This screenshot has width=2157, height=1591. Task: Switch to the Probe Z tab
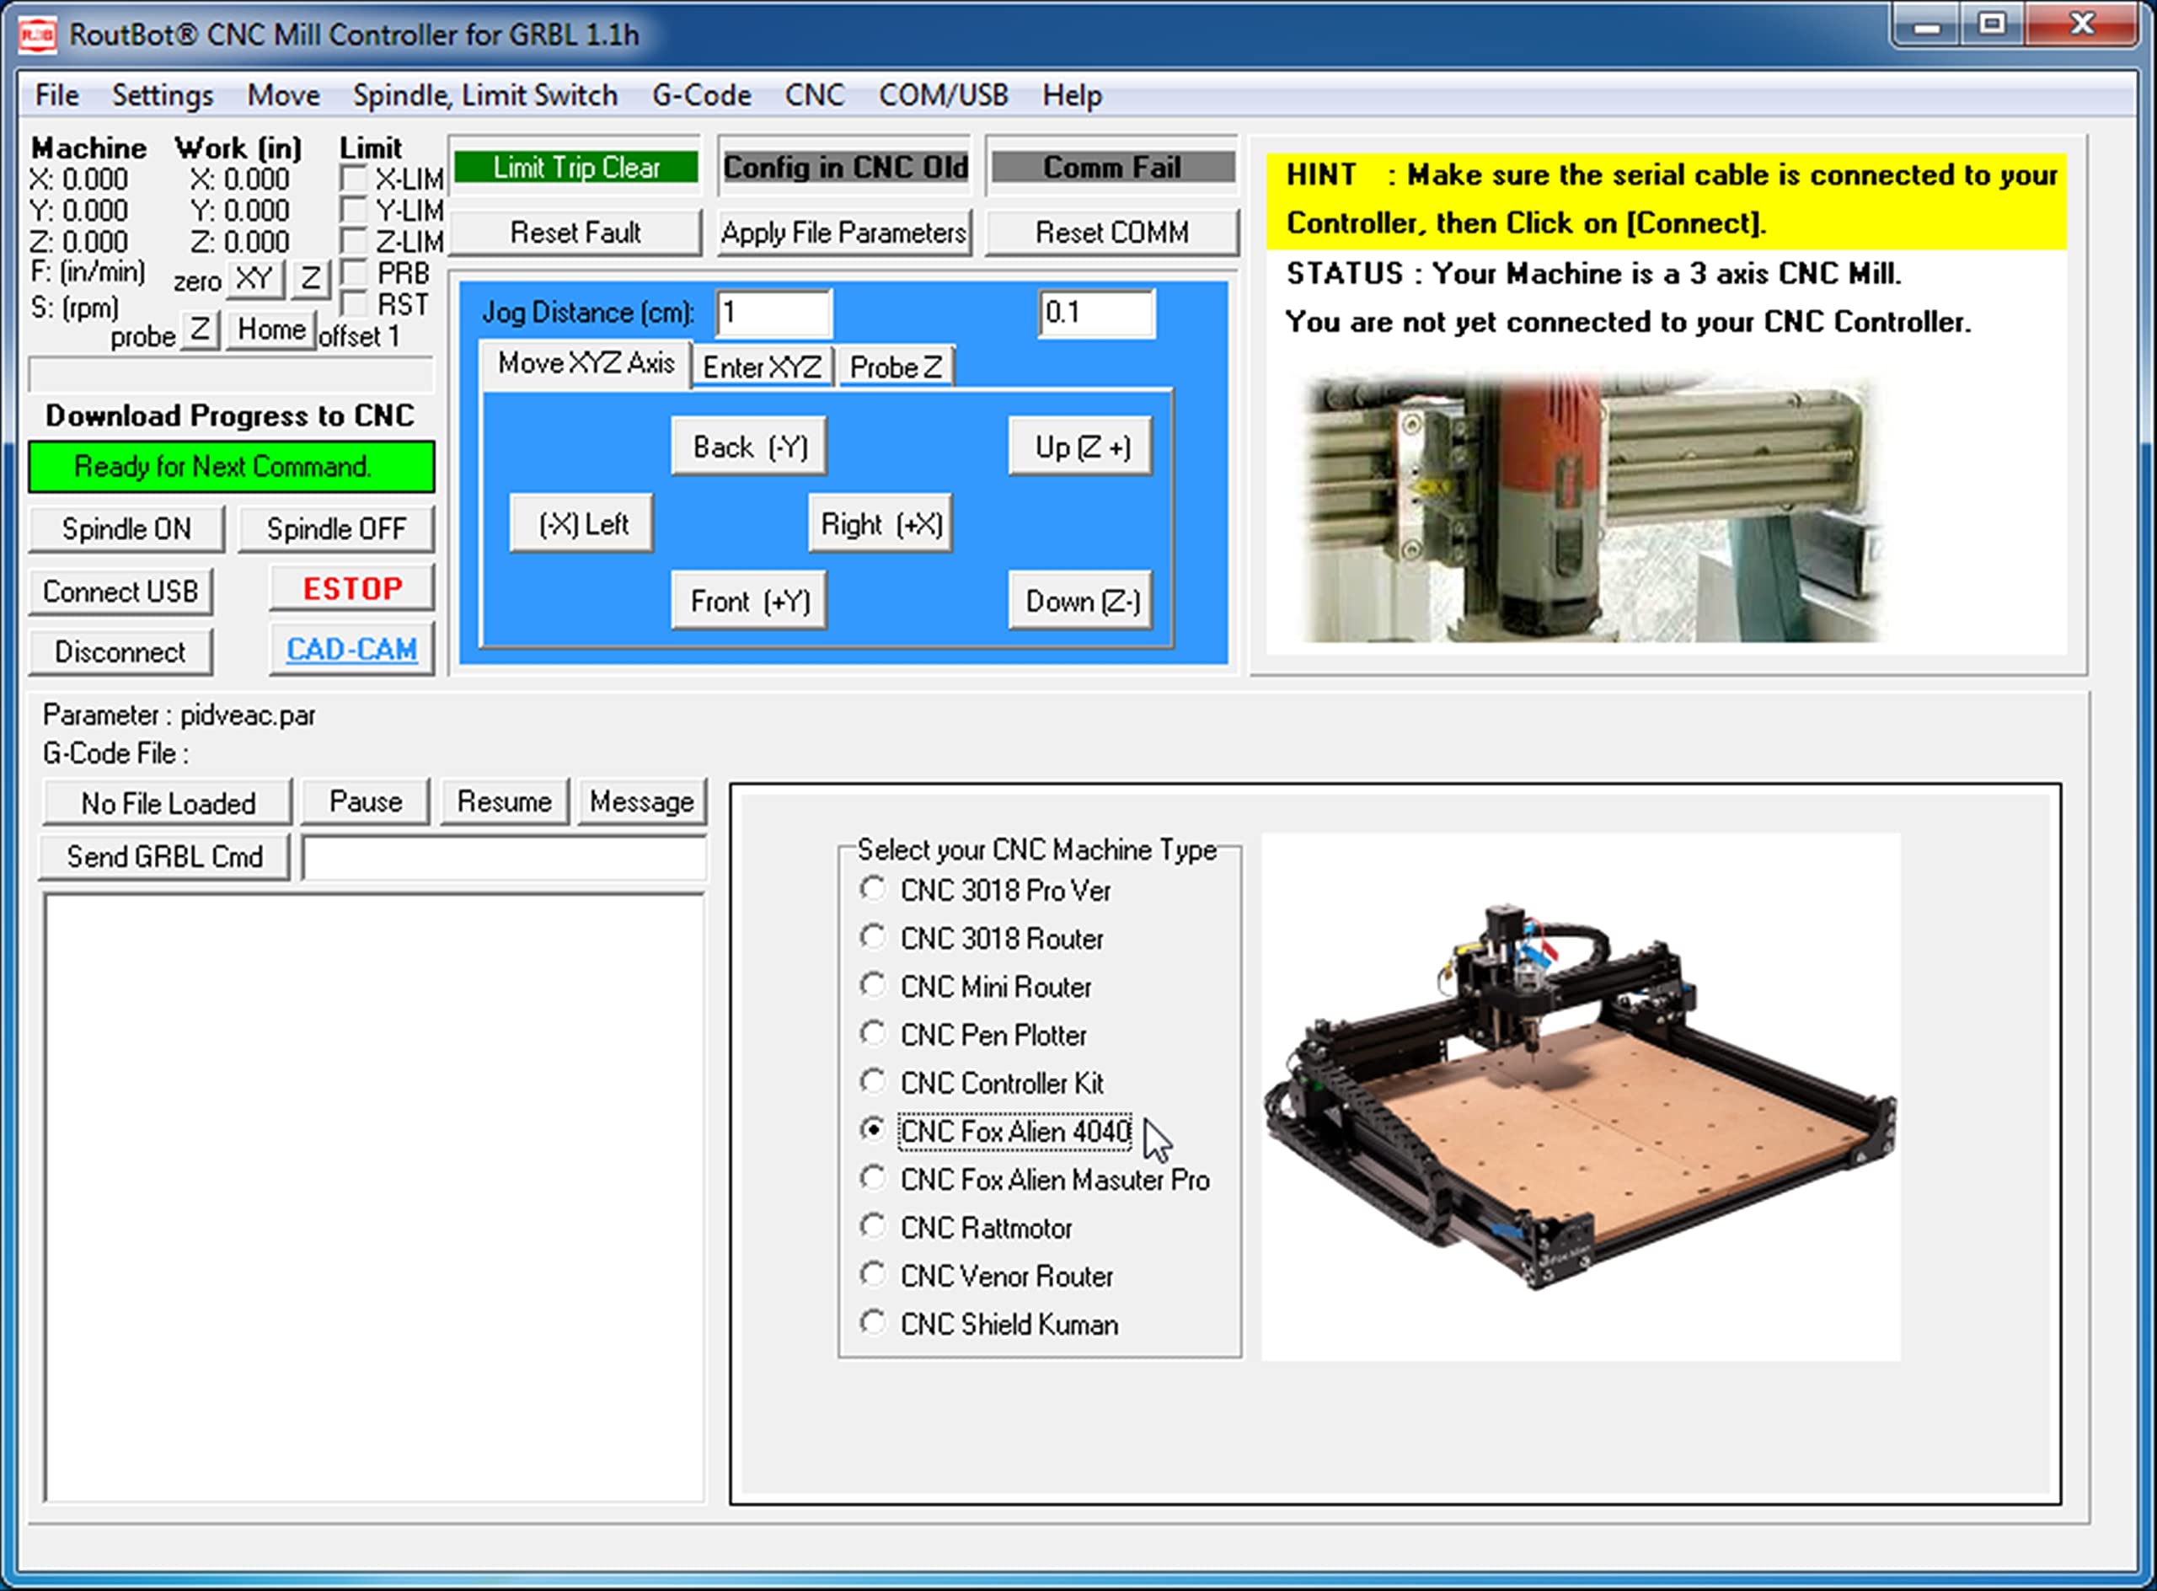[896, 367]
